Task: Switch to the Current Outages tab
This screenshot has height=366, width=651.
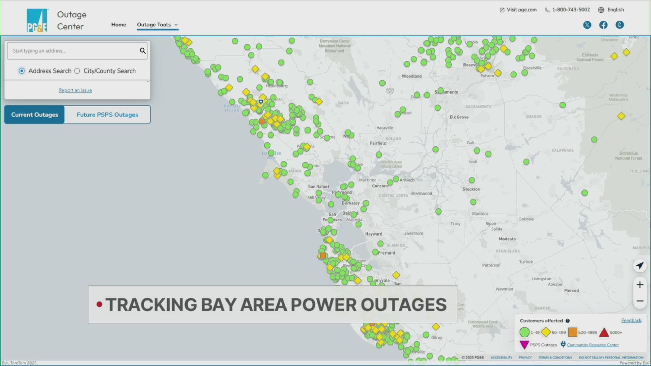Action: pyautogui.click(x=35, y=115)
